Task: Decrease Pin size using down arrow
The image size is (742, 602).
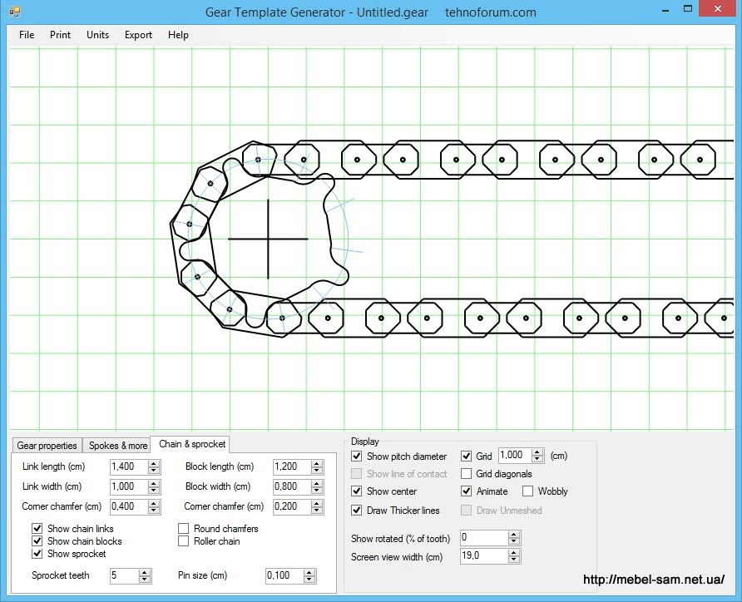Action: click(x=309, y=579)
